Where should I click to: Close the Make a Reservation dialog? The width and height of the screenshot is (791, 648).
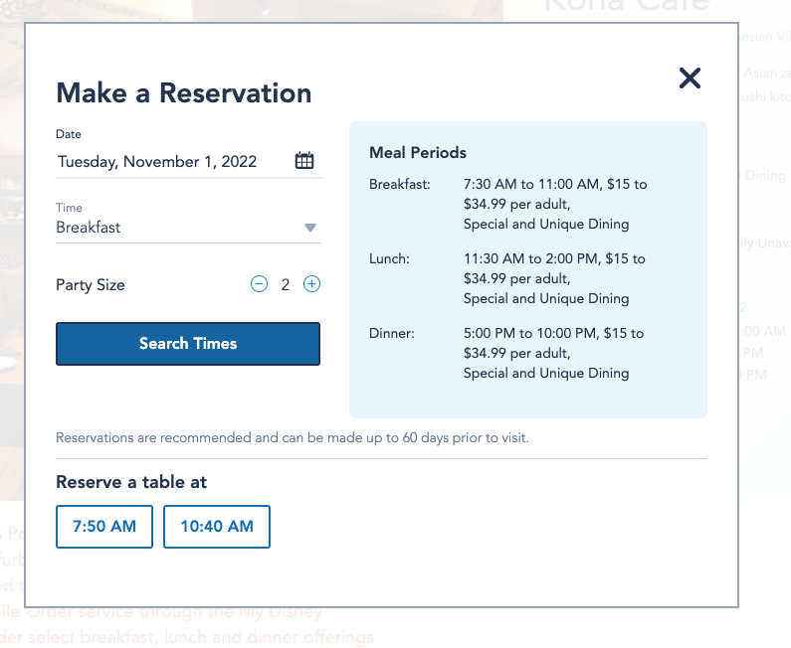690,79
